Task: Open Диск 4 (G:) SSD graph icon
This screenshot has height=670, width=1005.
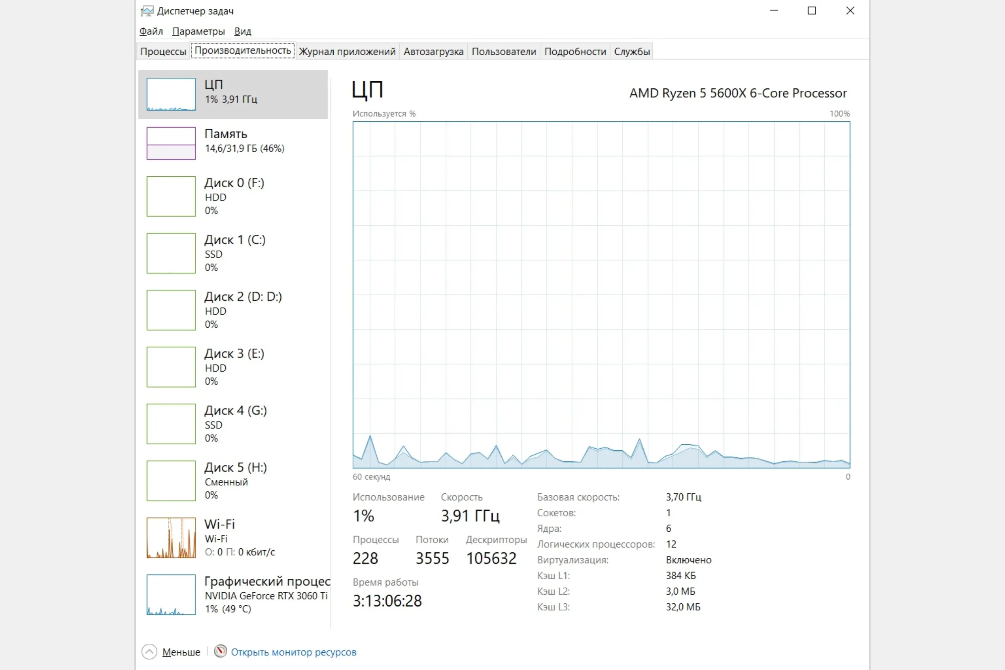Action: pyautogui.click(x=171, y=424)
